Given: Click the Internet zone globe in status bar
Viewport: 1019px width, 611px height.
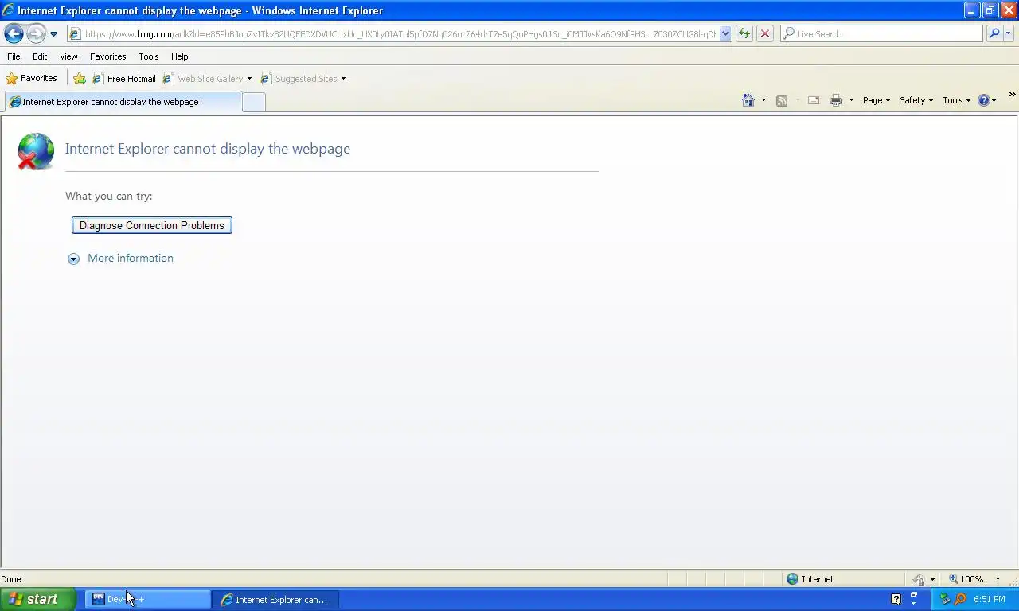Looking at the screenshot, I should coord(792,579).
